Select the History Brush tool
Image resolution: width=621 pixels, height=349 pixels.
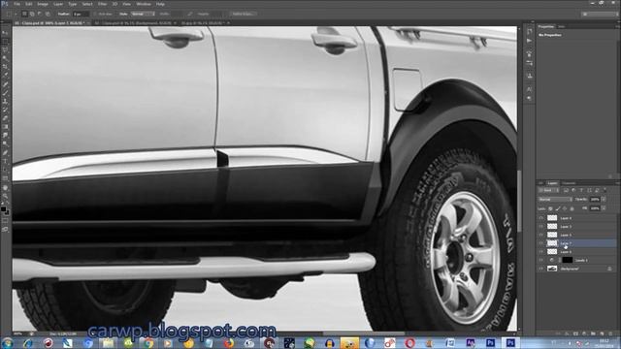click(x=5, y=110)
